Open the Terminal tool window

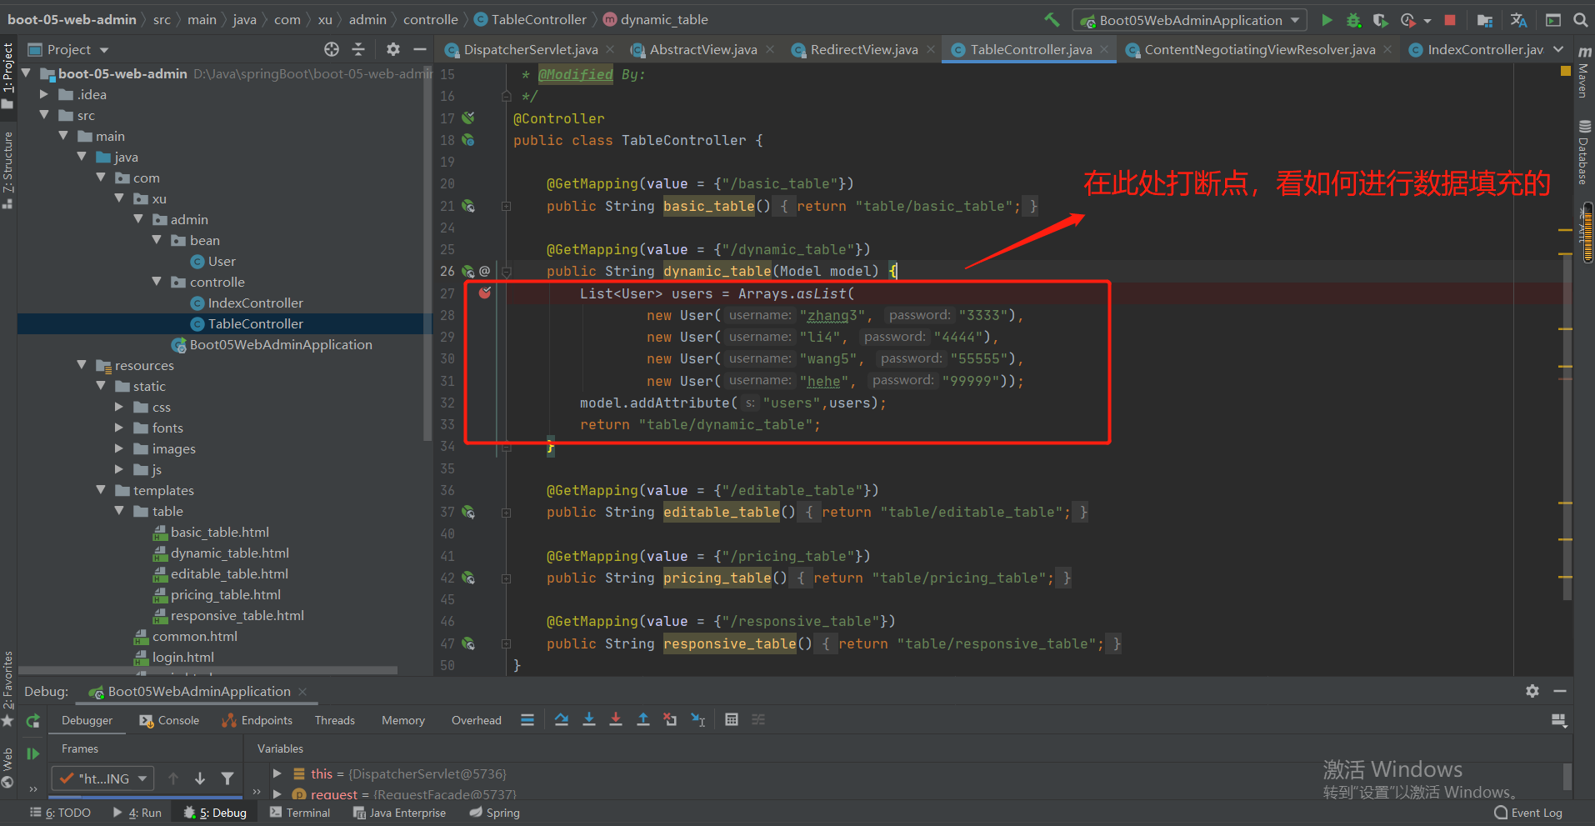pos(300,813)
